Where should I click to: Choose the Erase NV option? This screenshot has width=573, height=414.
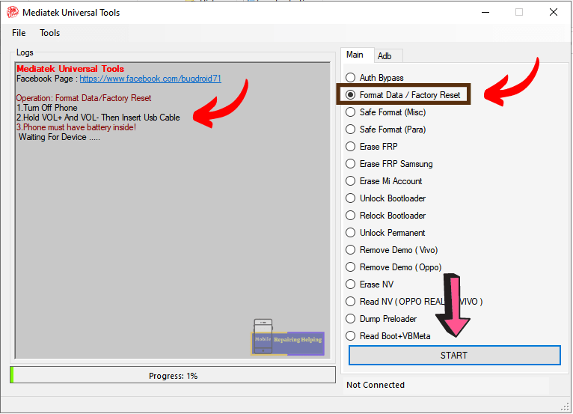(x=370, y=284)
